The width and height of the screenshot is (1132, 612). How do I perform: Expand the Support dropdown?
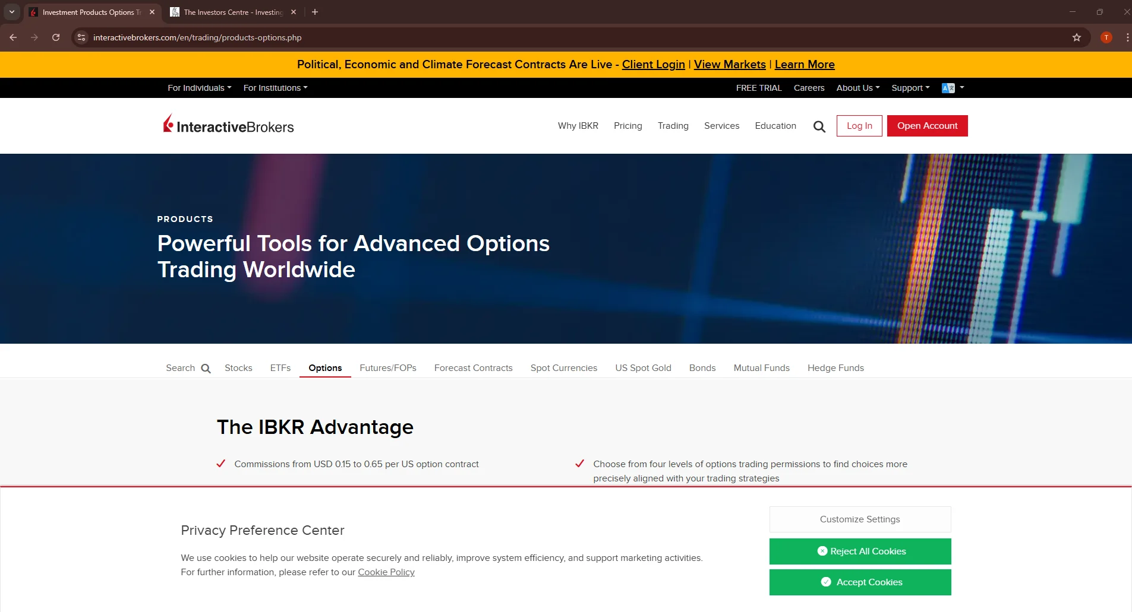[x=910, y=88]
